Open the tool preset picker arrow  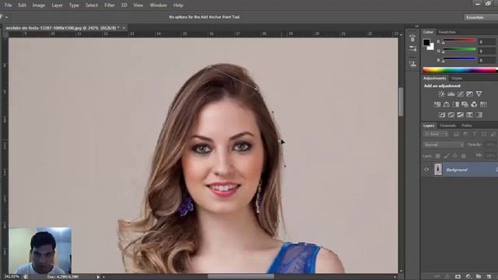7,17
